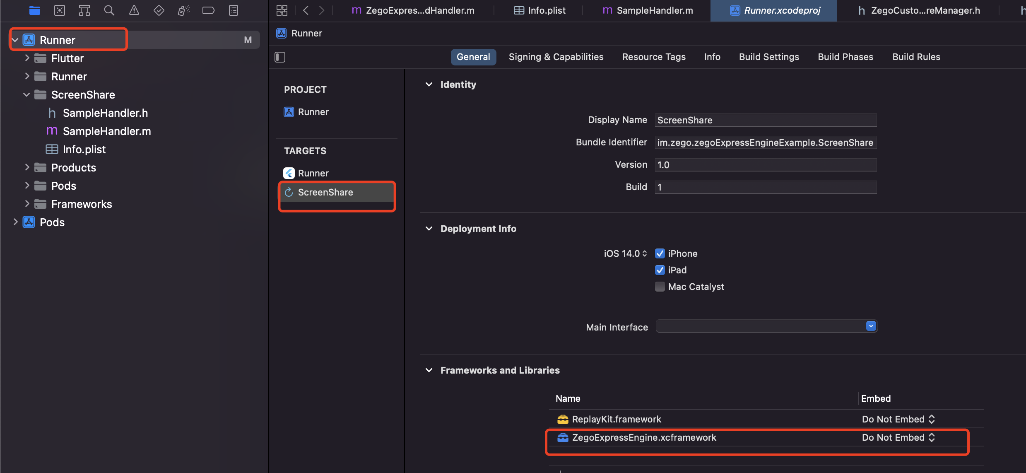
Task: Open the Symbol navigator icon
Action: (x=84, y=10)
